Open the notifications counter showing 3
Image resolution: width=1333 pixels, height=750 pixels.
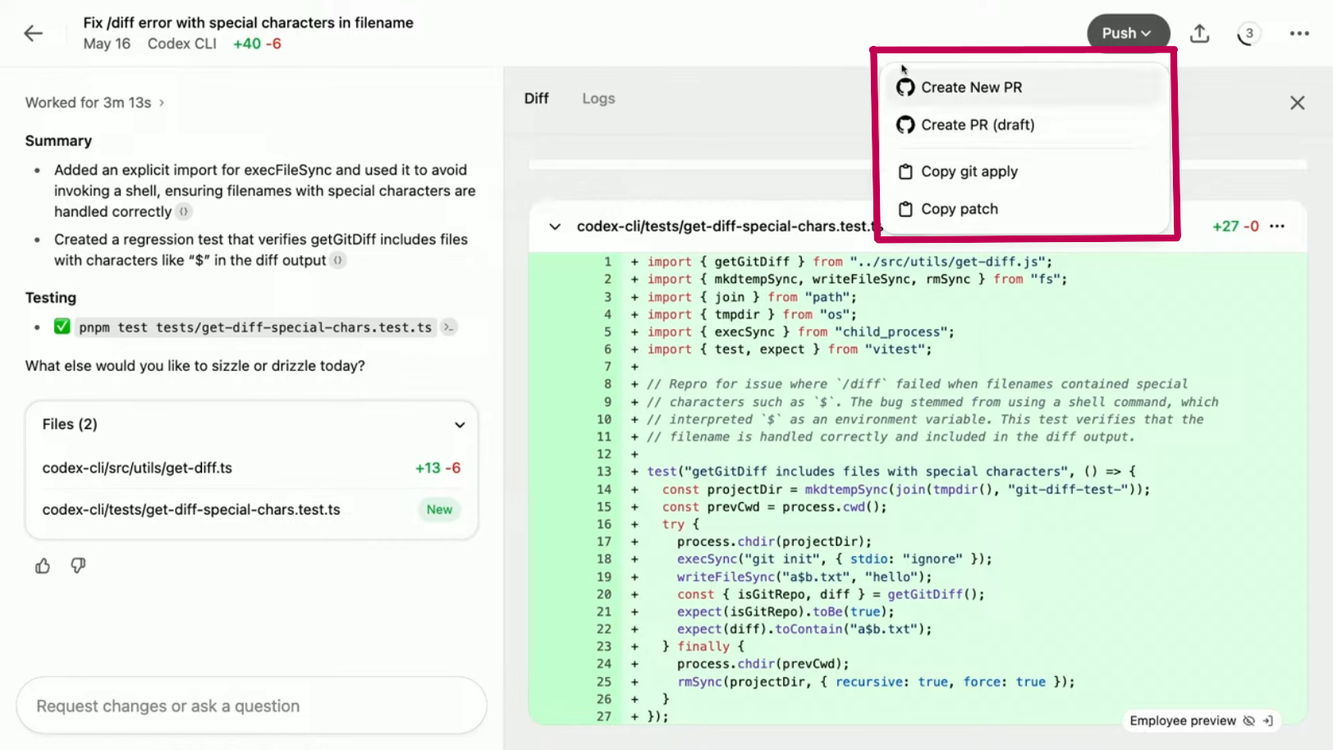coord(1248,34)
